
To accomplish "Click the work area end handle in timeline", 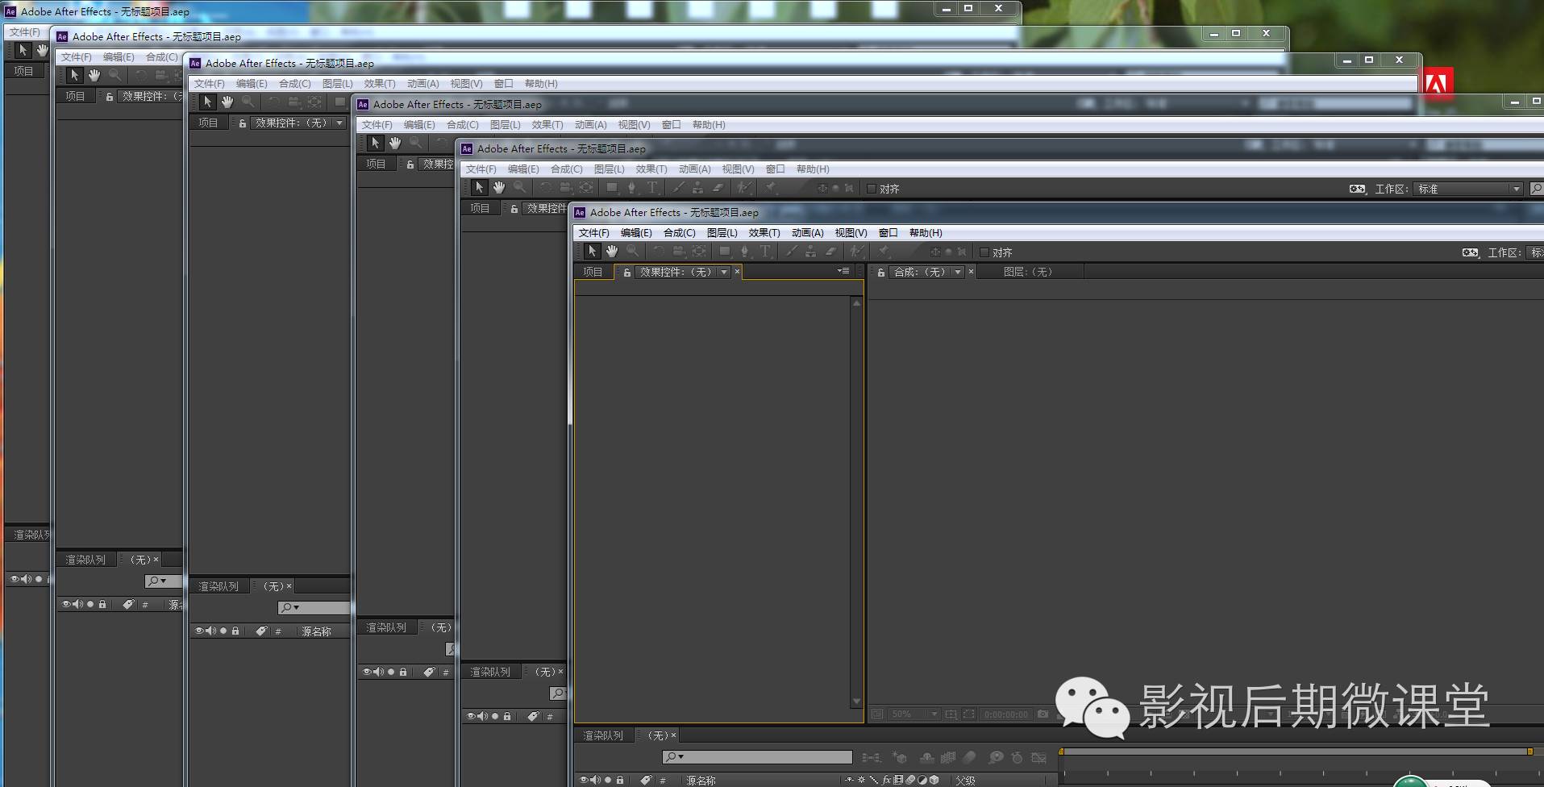I will pyautogui.click(x=1529, y=752).
